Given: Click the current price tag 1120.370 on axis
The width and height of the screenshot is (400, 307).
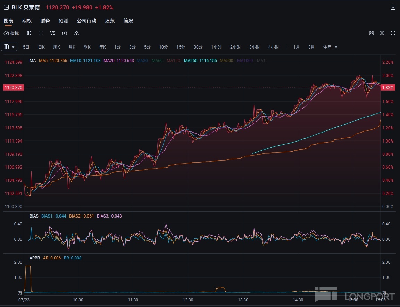Looking at the screenshot, I should 13,88.
